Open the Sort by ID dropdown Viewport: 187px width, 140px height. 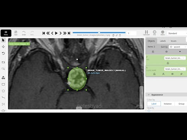[178, 47]
